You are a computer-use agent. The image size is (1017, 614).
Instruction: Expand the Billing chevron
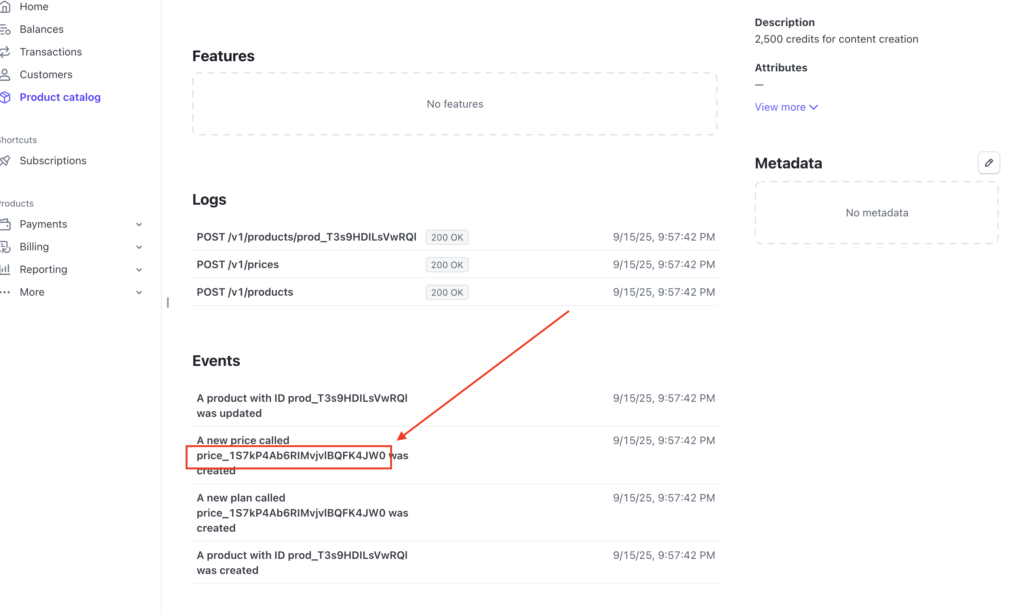[139, 247]
